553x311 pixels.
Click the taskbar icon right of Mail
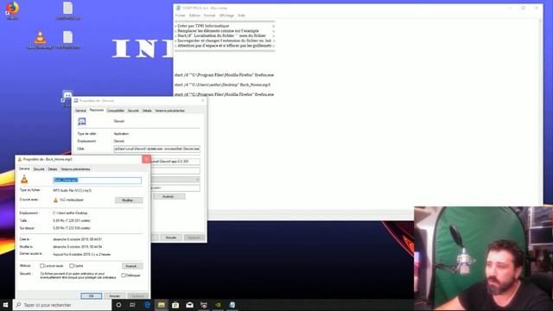pos(204,305)
